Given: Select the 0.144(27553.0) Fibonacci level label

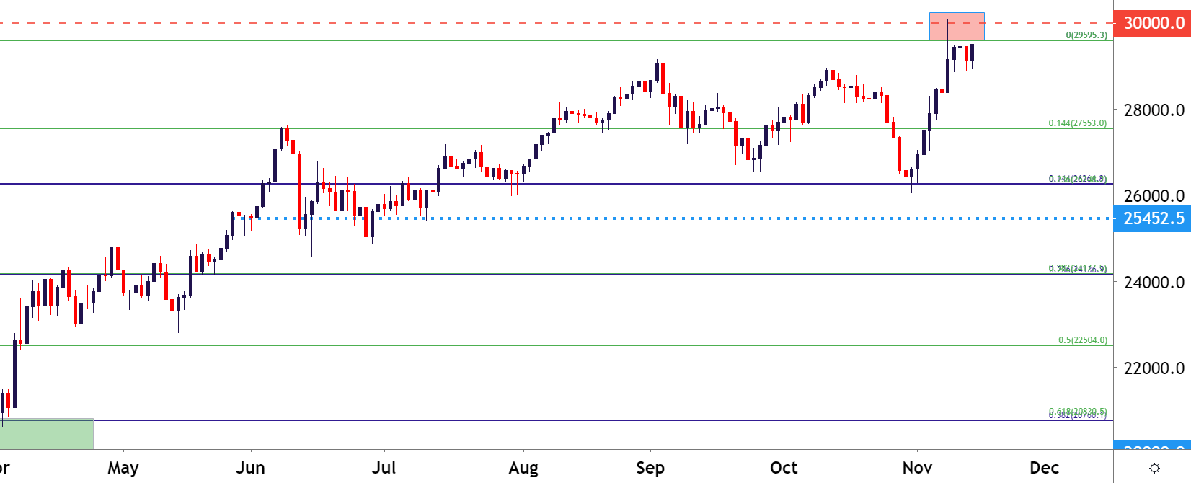Looking at the screenshot, I should point(1078,123).
